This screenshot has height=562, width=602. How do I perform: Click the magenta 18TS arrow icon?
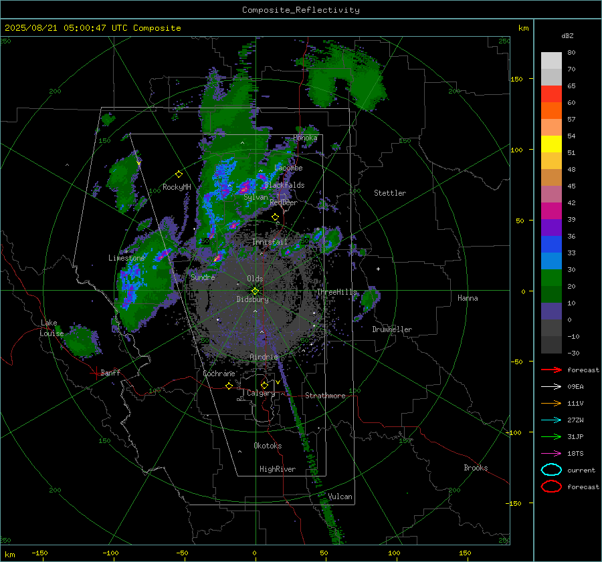tap(551, 454)
